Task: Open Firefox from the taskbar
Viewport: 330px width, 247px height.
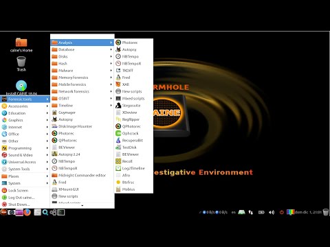Action: (x=27, y=213)
